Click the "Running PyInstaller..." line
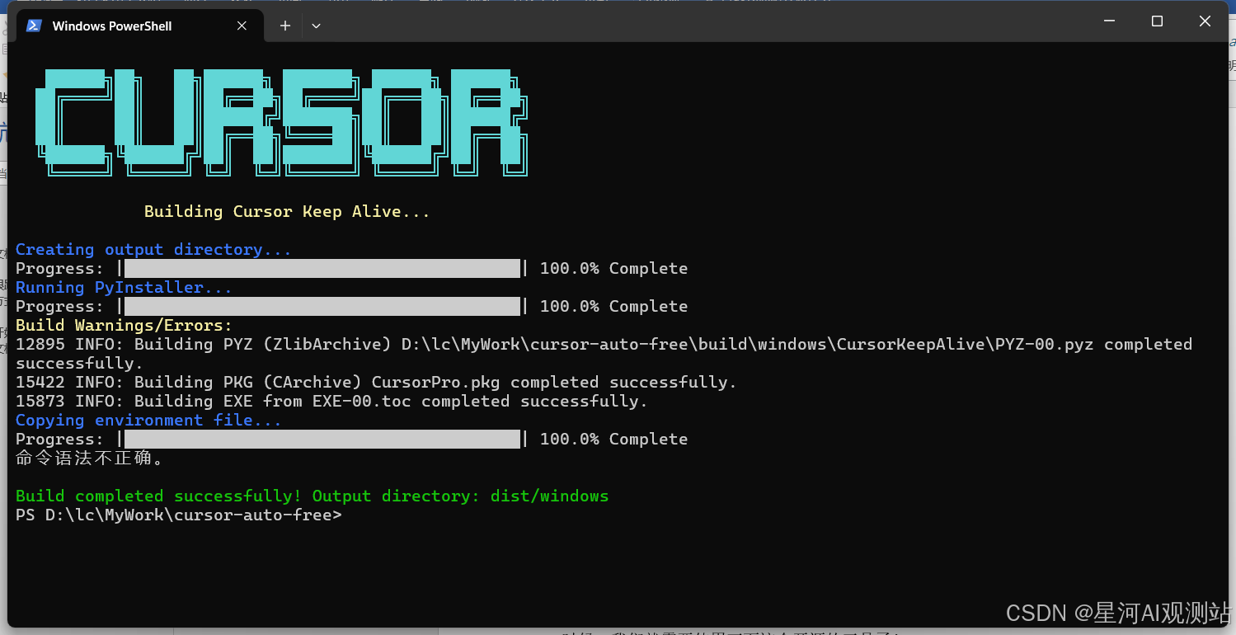 (x=124, y=287)
